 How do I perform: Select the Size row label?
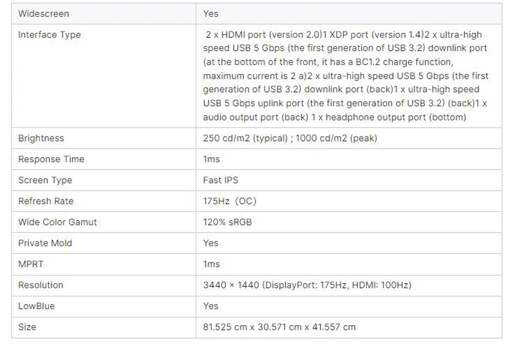coord(27,327)
